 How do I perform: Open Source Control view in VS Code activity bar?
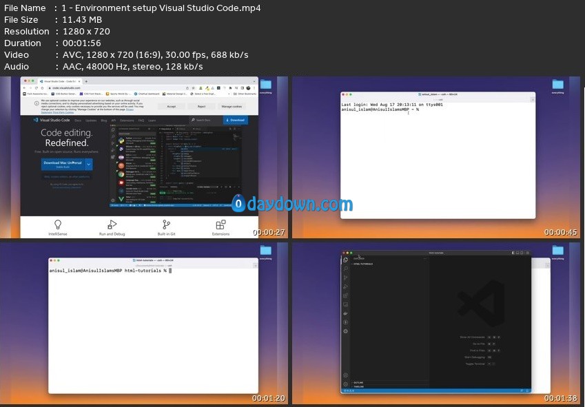click(346, 278)
